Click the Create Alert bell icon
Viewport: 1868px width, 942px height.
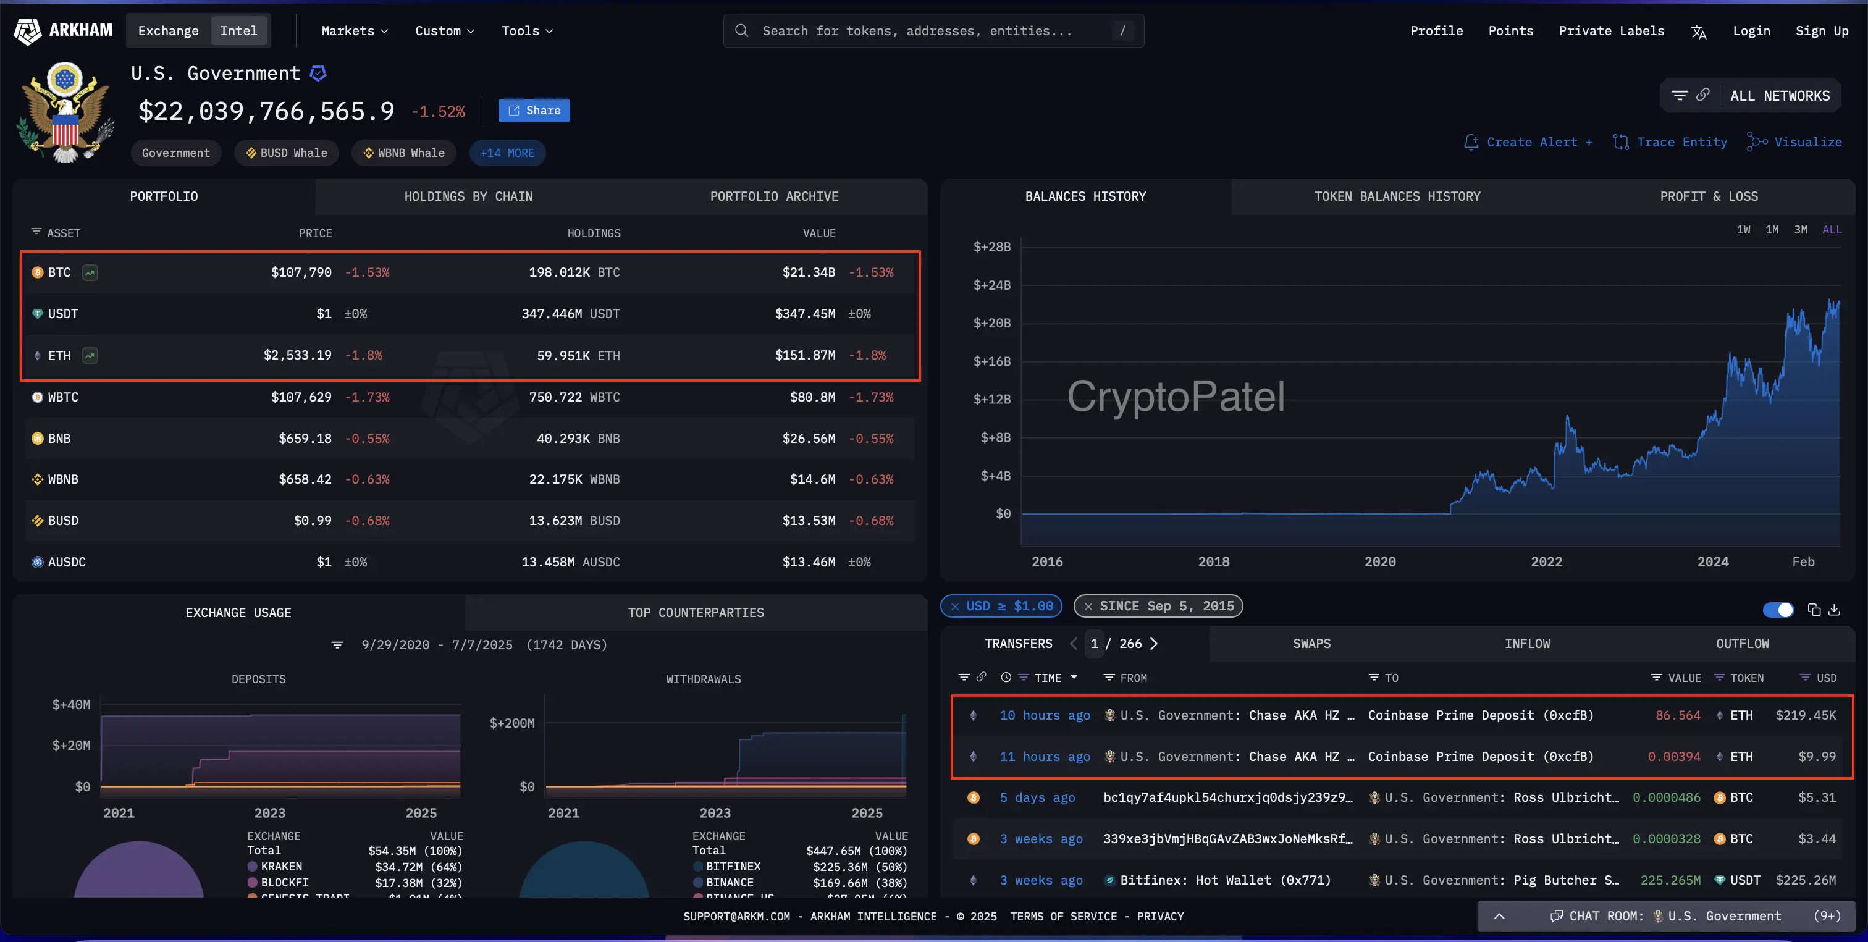(1471, 142)
